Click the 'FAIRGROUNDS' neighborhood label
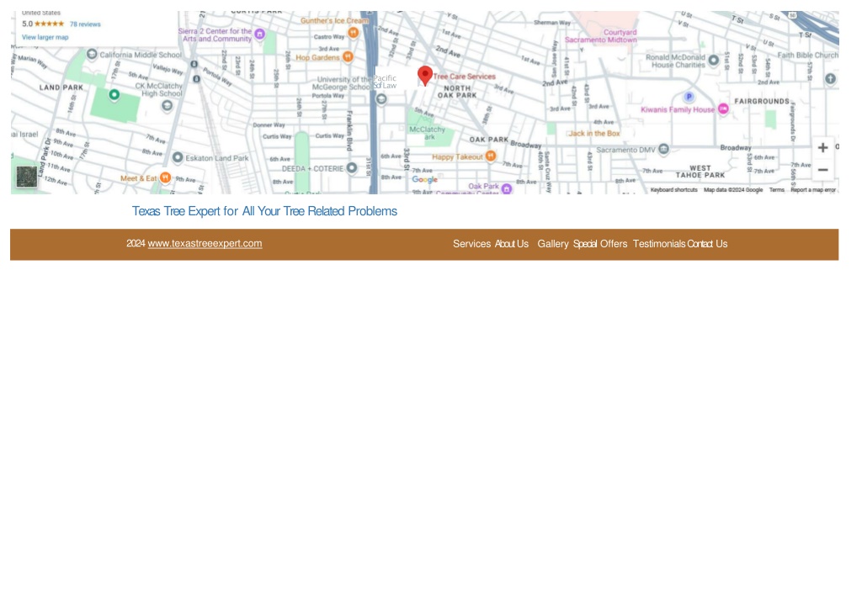 (762, 102)
